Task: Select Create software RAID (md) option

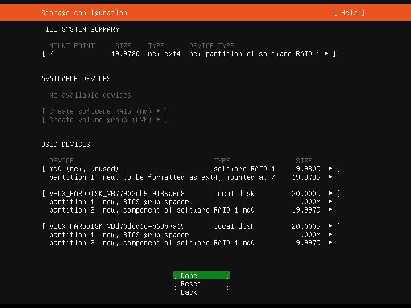Action: tap(104, 111)
